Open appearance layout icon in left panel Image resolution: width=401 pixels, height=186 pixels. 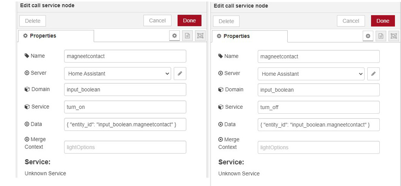click(x=200, y=36)
